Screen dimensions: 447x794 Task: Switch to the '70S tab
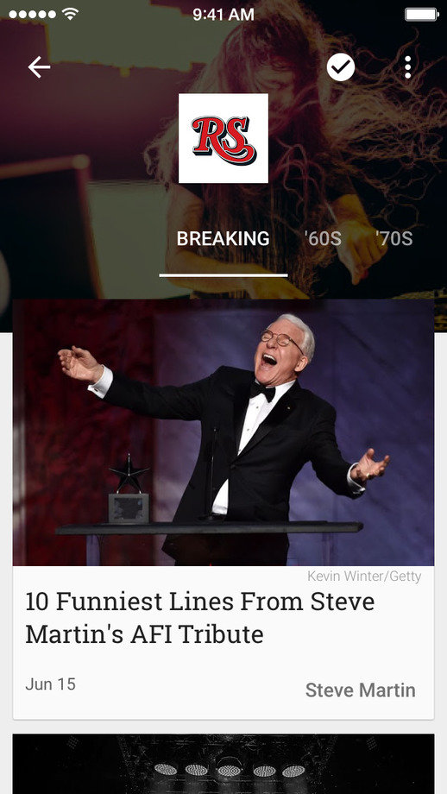click(x=394, y=238)
